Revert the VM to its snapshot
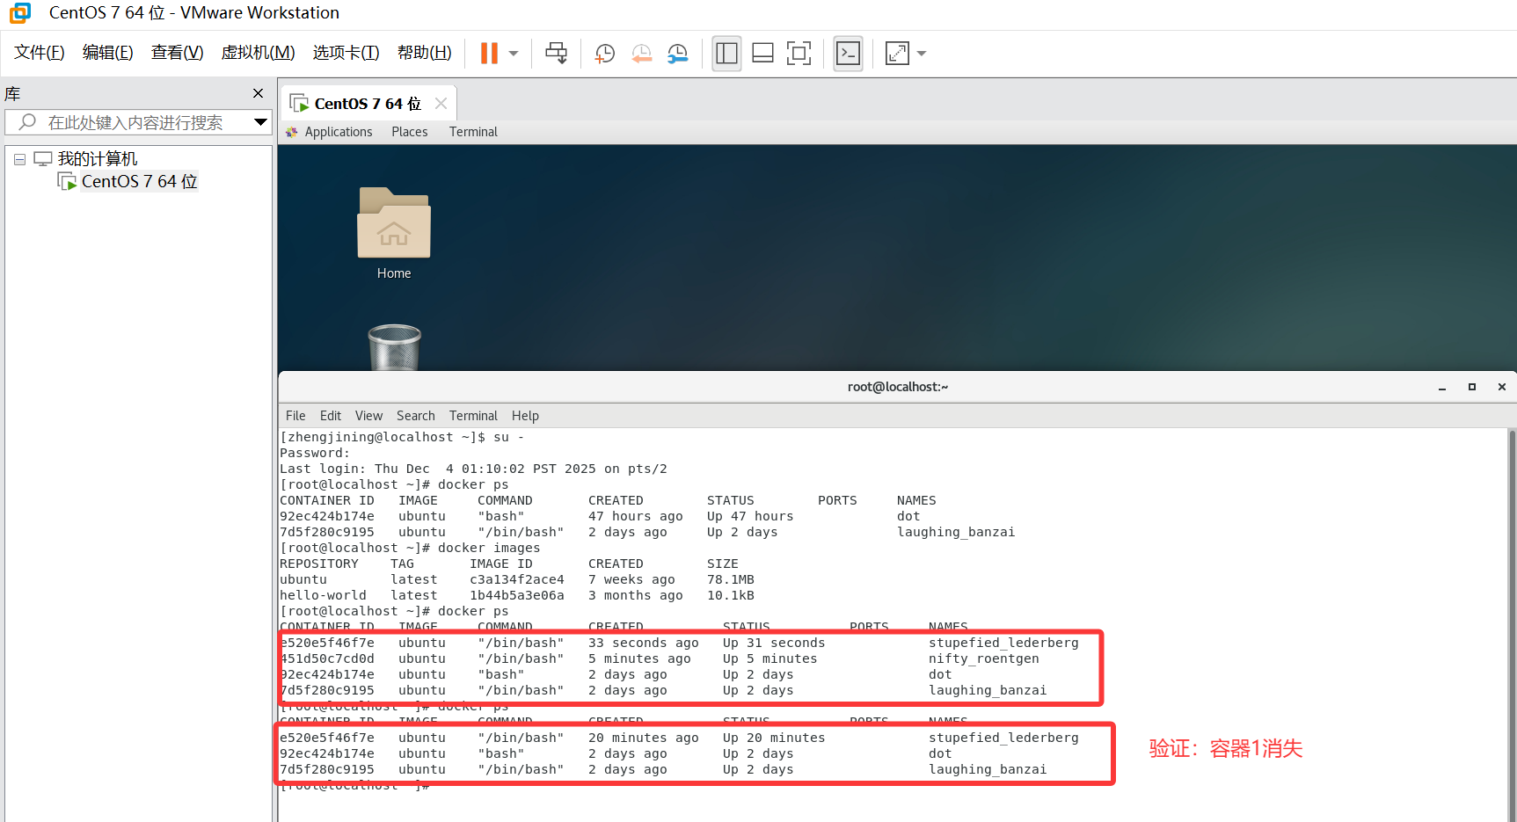The image size is (1517, 822). (x=641, y=53)
